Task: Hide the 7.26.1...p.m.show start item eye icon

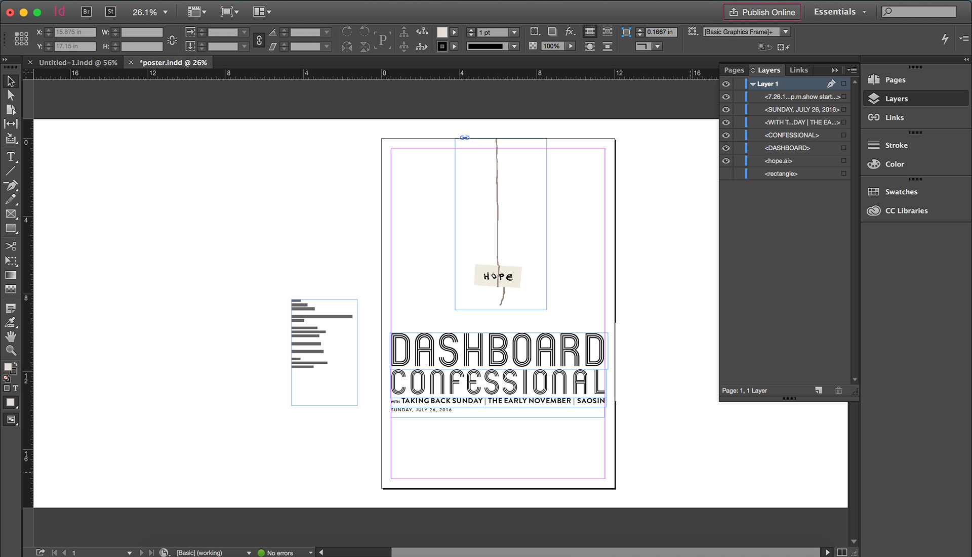Action: (x=726, y=97)
